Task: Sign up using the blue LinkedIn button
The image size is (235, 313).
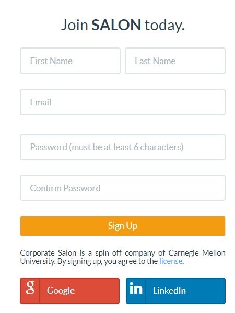Action: coord(175,291)
